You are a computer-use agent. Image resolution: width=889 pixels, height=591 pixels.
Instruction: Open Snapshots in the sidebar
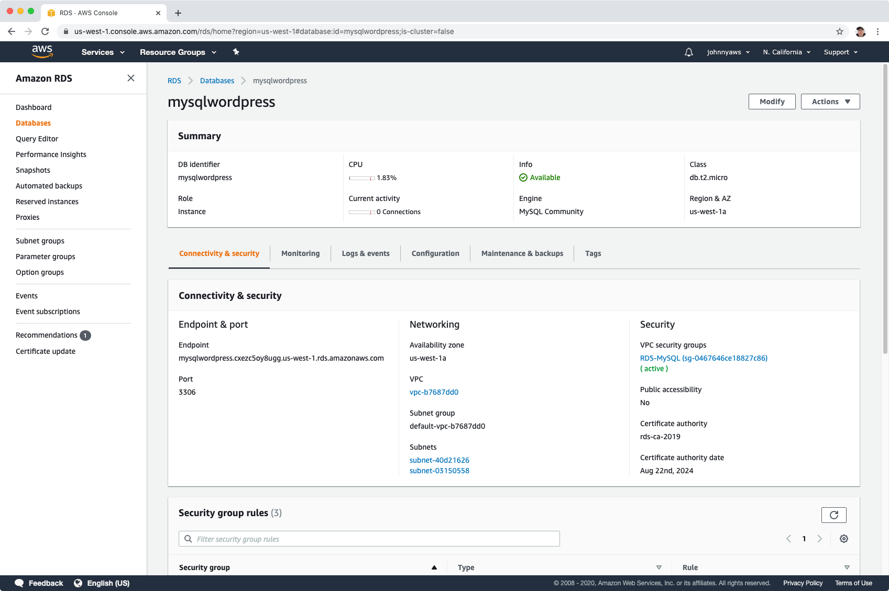tap(33, 170)
